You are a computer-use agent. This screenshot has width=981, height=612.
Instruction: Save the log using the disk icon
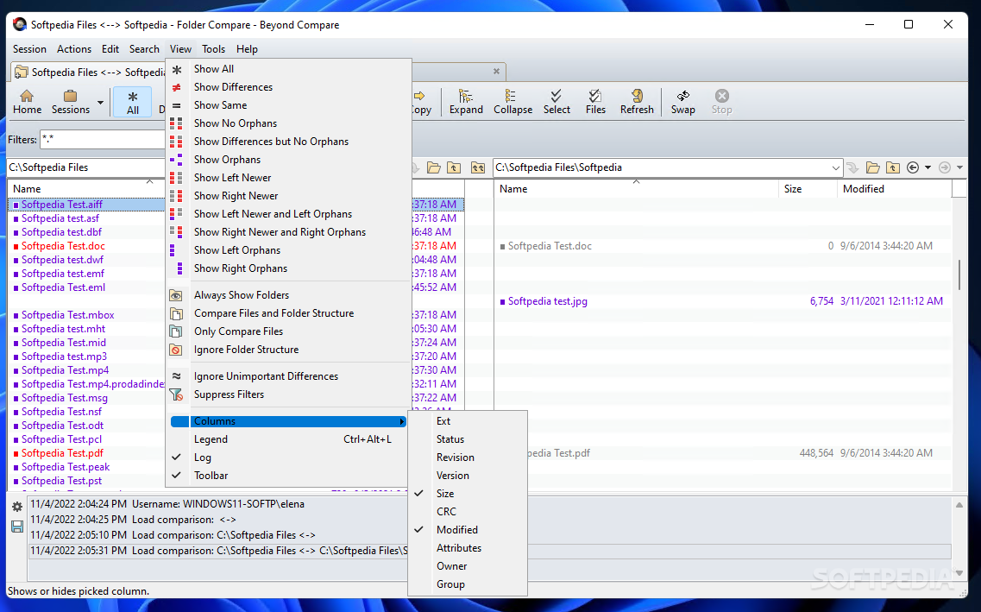[17, 527]
